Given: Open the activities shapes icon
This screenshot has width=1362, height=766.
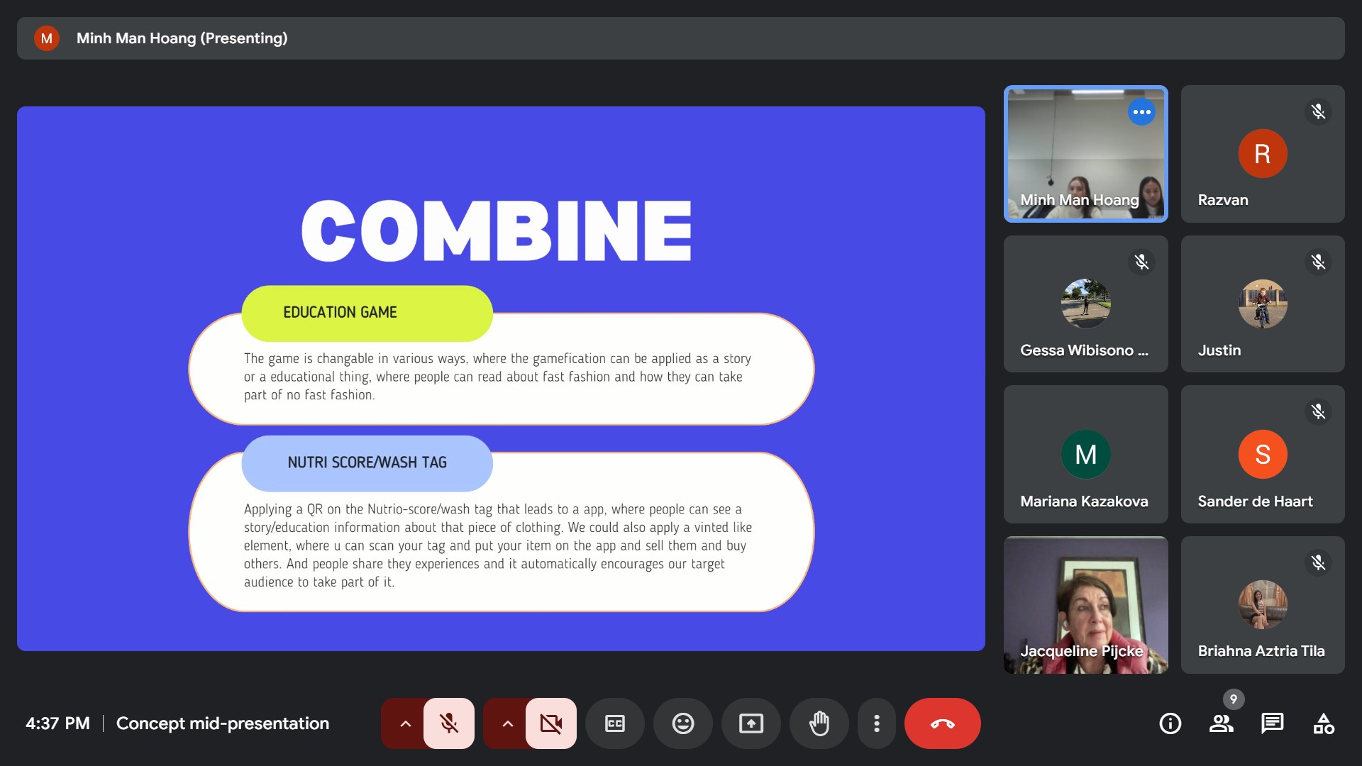Looking at the screenshot, I should pyautogui.click(x=1323, y=723).
